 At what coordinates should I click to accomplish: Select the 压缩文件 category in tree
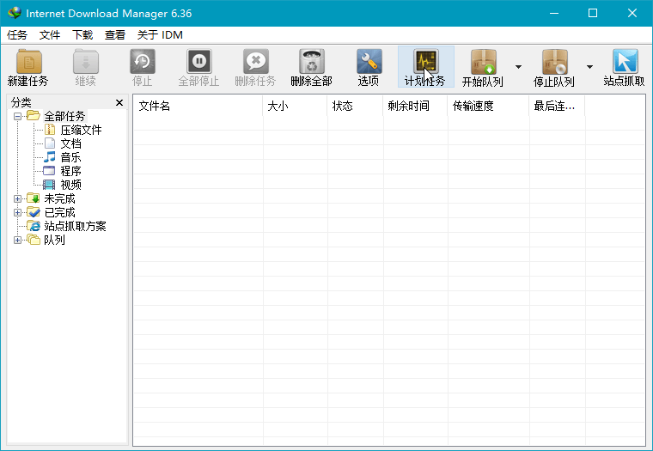pos(81,130)
